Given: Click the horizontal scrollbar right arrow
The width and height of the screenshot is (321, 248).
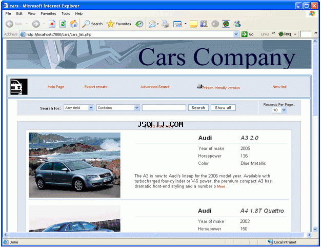Looking at the screenshot, I should (x=309, y=235).
